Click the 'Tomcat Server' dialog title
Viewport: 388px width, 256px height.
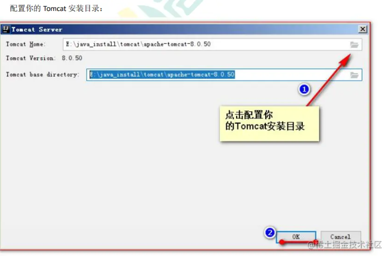pyautogui.click(x=37, y=29)
